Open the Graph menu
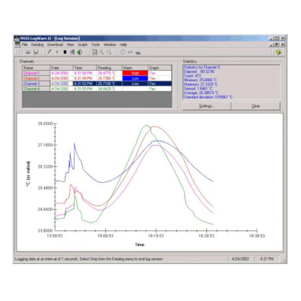 click(83, 44)
